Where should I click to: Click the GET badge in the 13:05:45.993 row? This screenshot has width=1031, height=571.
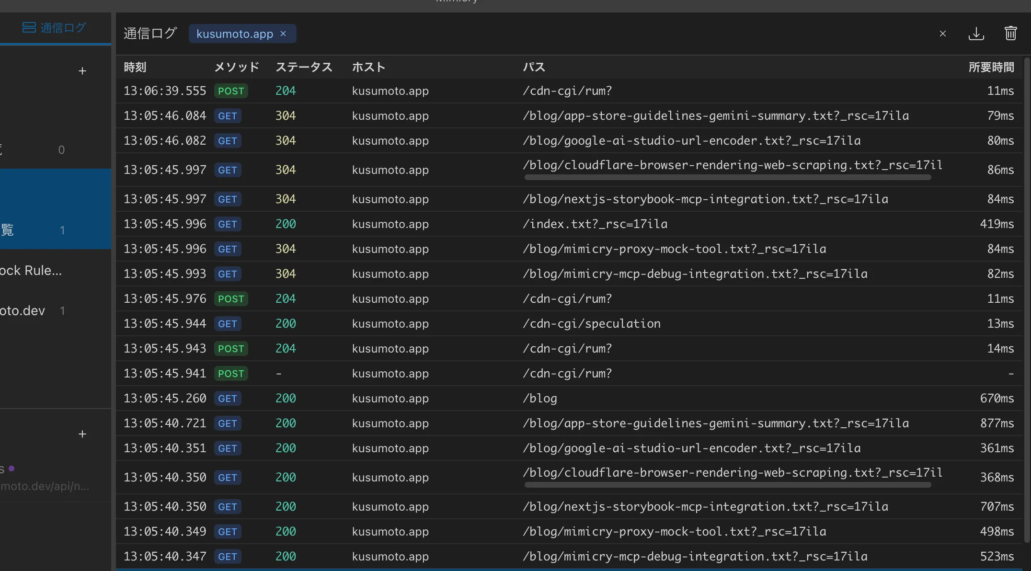[x=228, y=274]
